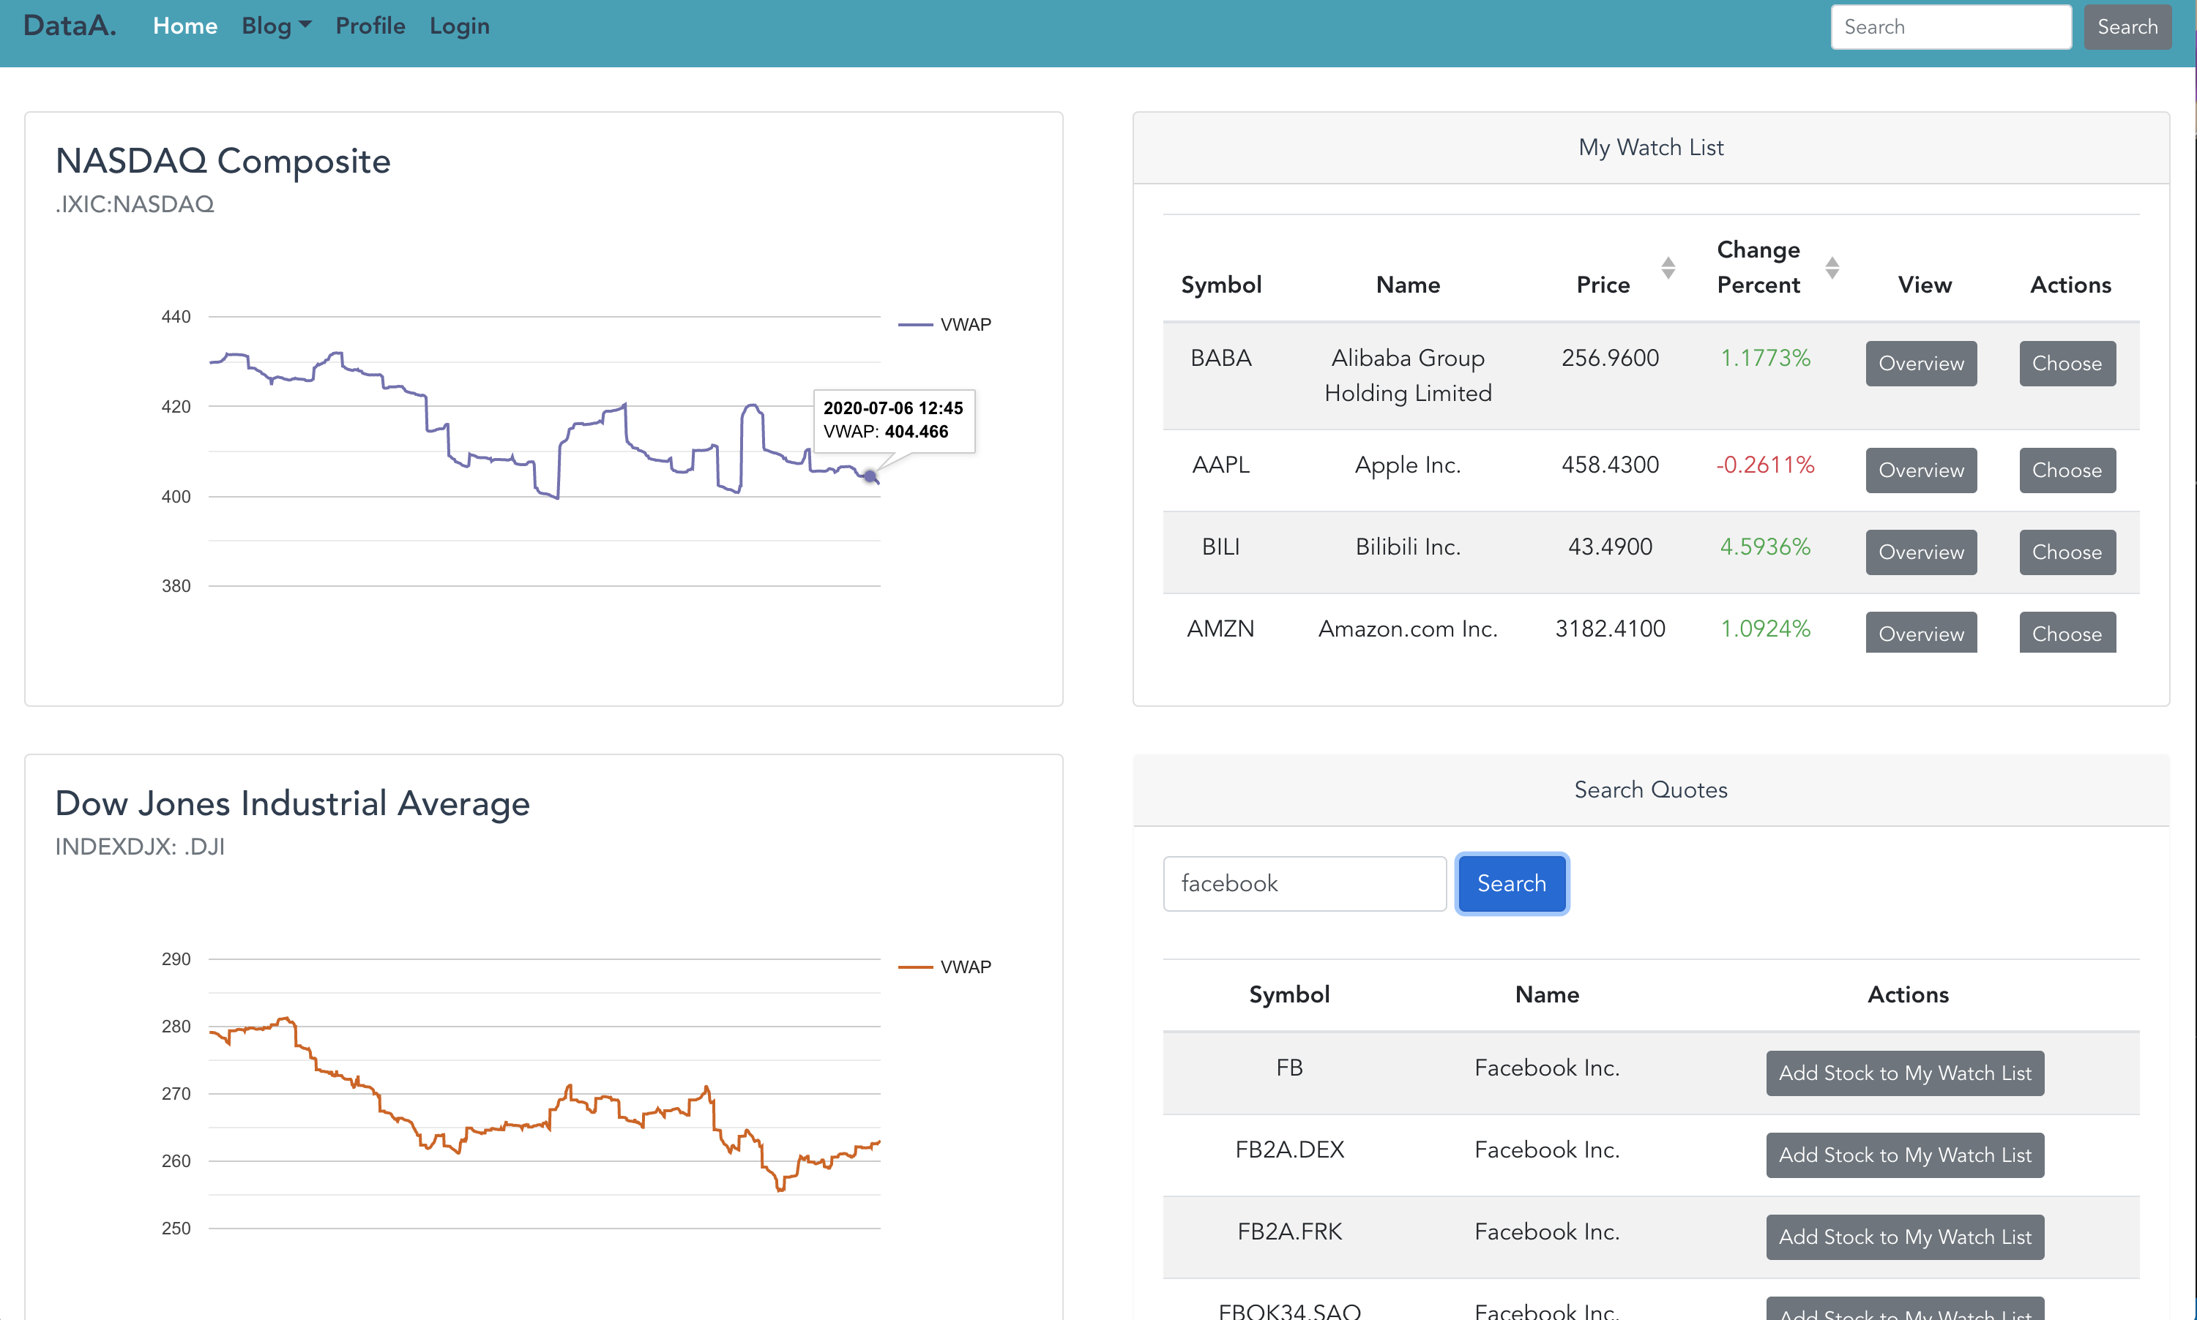This screenshot has height=1320, width=2197.
Task: Click the Symbol header in watch list
Action: click(1221, 285)
